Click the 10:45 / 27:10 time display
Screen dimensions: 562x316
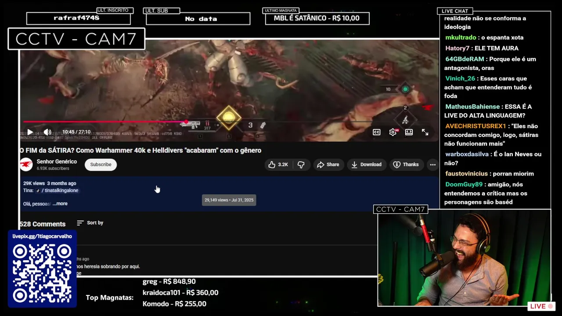tap(76, 132)
